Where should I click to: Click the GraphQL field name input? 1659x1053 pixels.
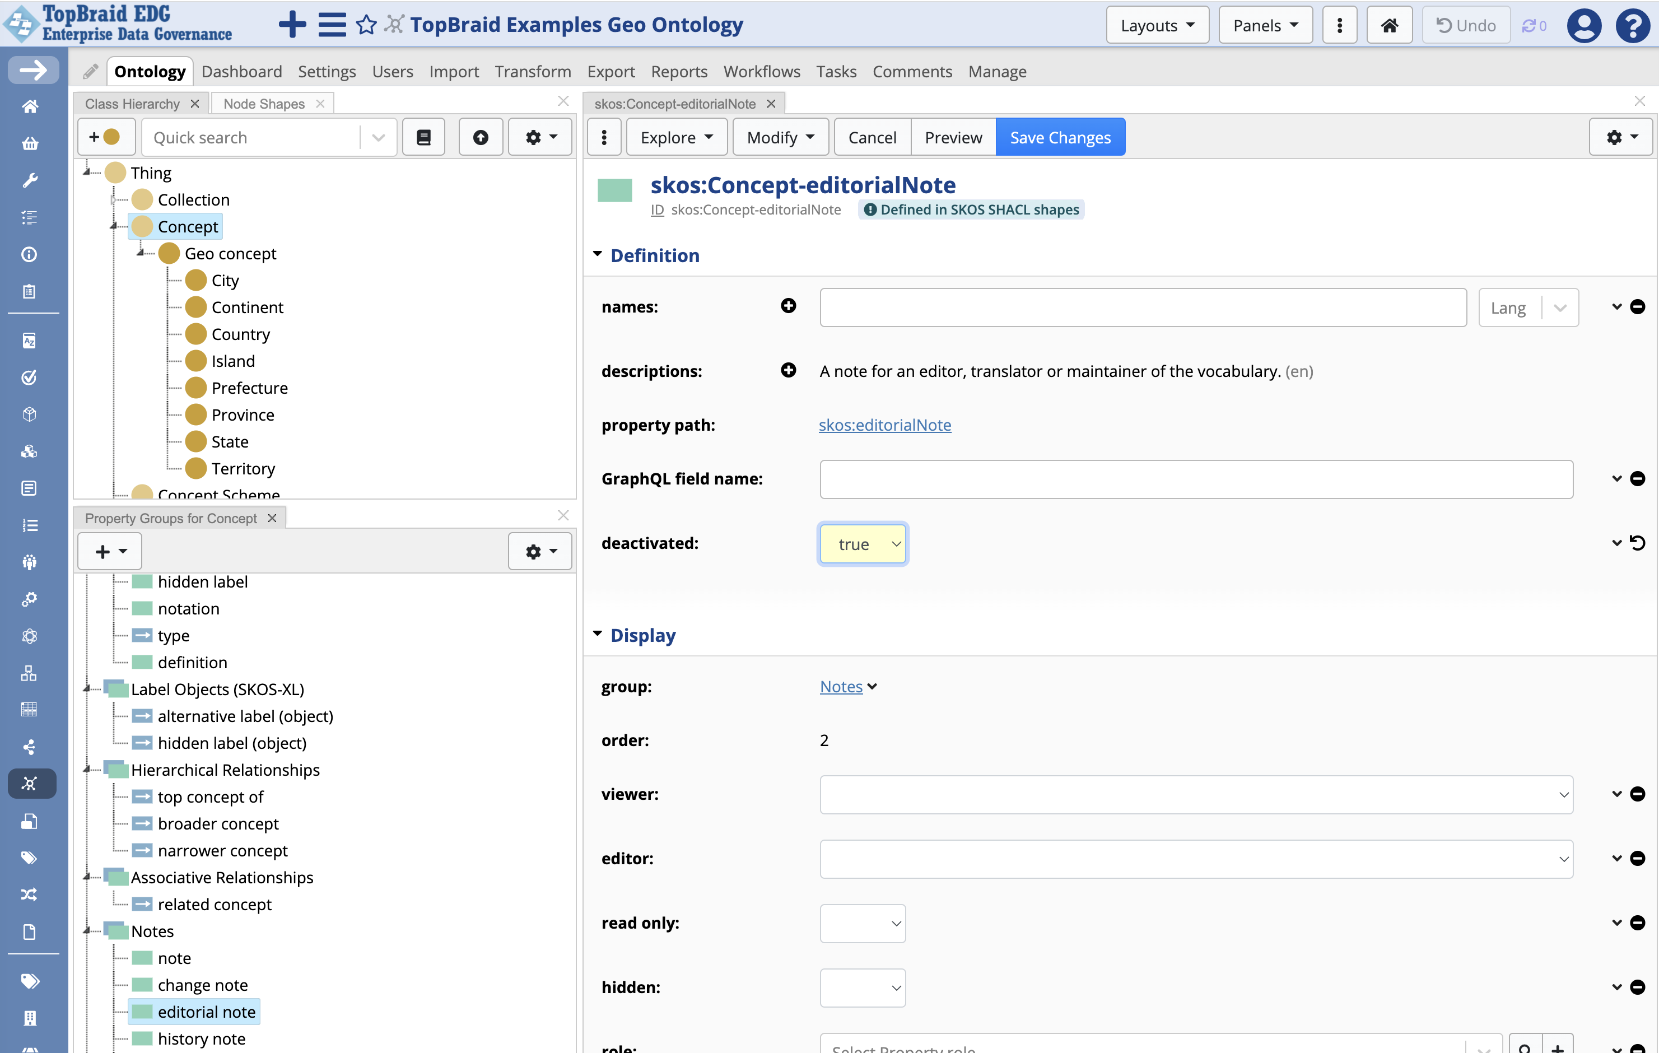click(x=1196, y=479)
